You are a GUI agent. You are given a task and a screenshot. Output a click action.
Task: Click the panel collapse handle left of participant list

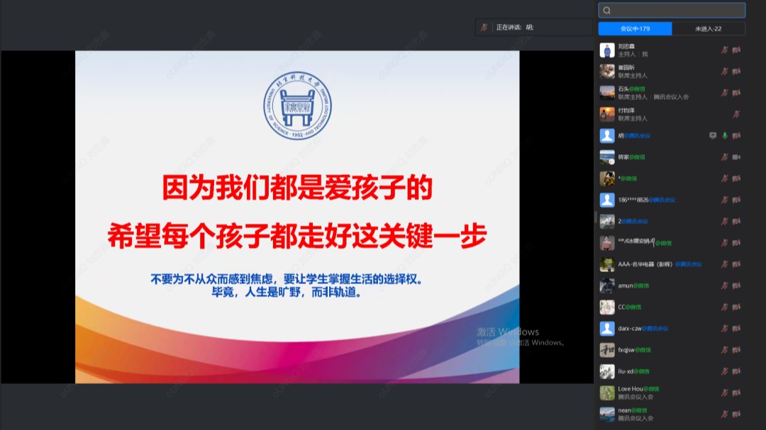tap(595, 217)
